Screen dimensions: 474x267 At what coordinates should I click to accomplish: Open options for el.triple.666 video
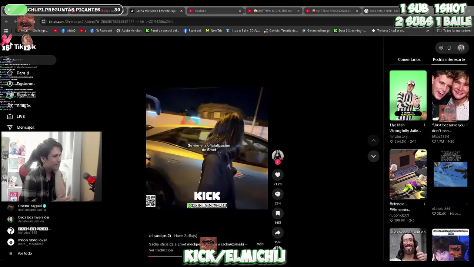pos(467,204)
